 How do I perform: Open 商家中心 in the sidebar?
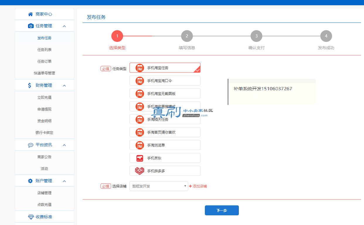[x=45, y=14]
